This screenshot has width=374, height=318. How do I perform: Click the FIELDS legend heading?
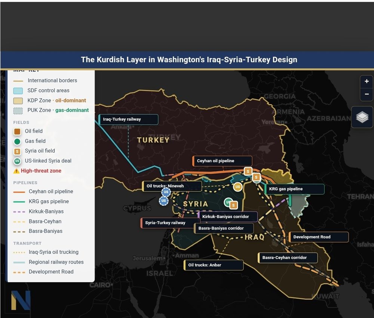point(21,123)
